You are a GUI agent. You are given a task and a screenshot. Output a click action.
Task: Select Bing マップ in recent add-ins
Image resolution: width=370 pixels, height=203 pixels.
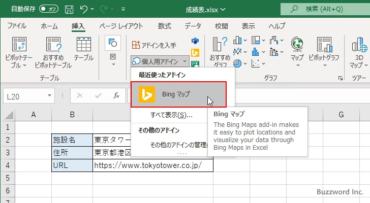coord(178,94)
